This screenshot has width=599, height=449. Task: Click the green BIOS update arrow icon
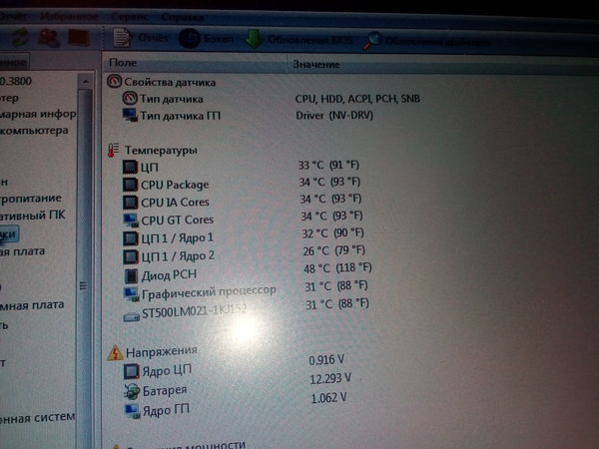254,39
